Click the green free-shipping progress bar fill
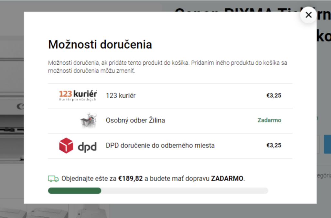Screen dimensions: 331x218 tap(75, 191)
